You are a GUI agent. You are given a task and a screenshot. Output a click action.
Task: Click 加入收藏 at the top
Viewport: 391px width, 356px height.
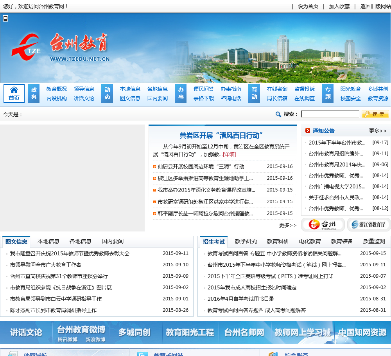(339, 6)
